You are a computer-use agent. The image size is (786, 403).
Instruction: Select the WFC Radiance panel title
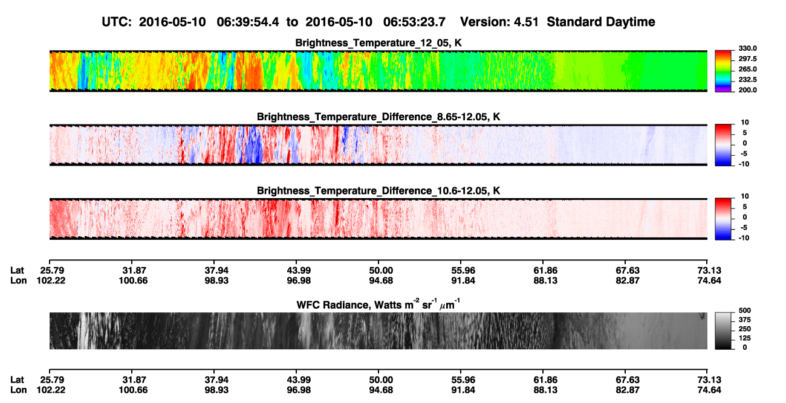click(x=378, y=304)
